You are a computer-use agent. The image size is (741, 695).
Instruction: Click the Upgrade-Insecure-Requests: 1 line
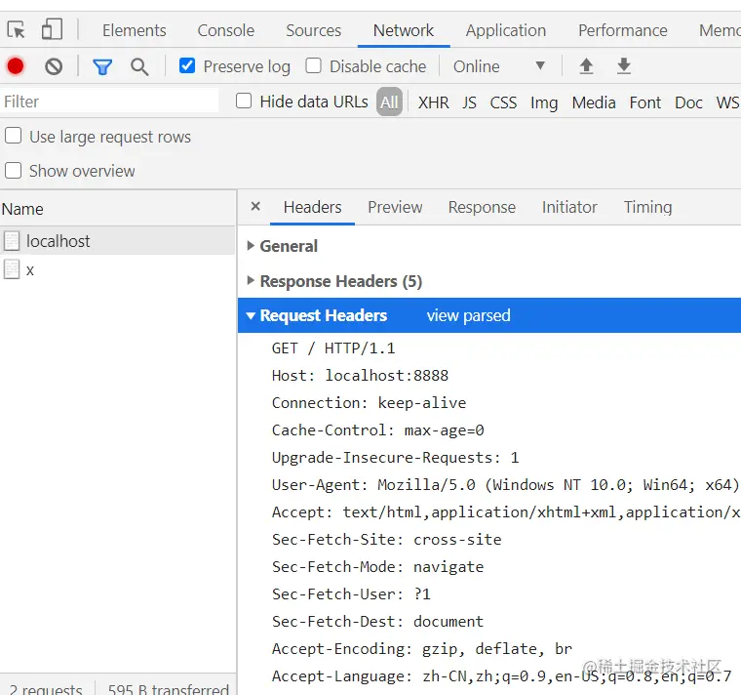(x=395, y=458)
